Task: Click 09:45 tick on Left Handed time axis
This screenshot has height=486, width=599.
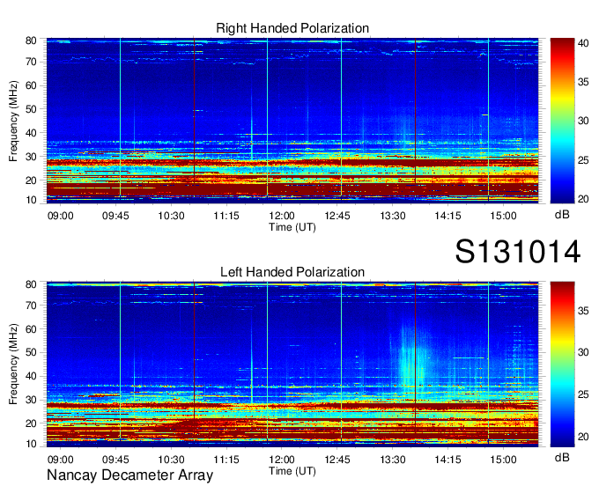Action: point(115,459)
